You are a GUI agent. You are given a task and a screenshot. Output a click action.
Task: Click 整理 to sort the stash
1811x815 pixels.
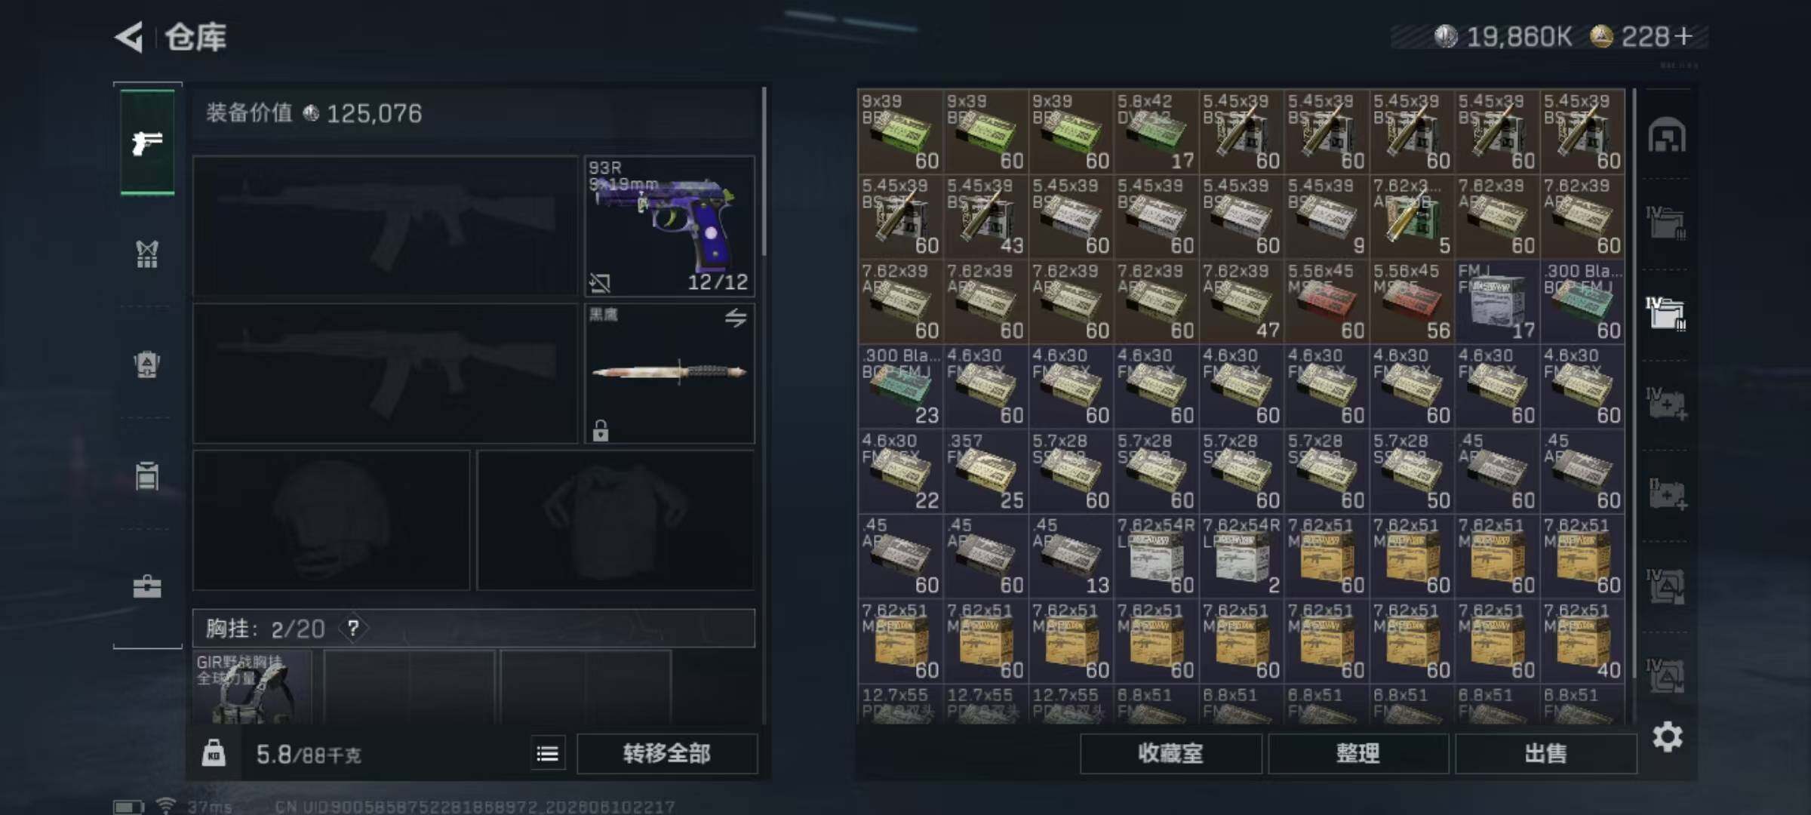[x=1358, y=753]
